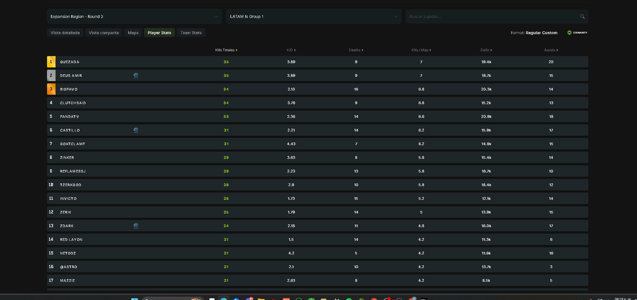Viewport: 637px width, 300px height.
Task: Select player CLUTCHSAID
Action: (x=72, y=103)
